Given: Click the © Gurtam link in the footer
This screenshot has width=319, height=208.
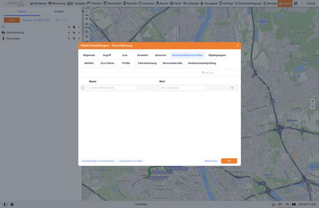Looking at the screenshot, I should (141, 204).
